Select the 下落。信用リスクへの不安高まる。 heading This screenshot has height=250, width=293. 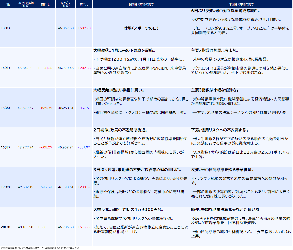[220, 130]
